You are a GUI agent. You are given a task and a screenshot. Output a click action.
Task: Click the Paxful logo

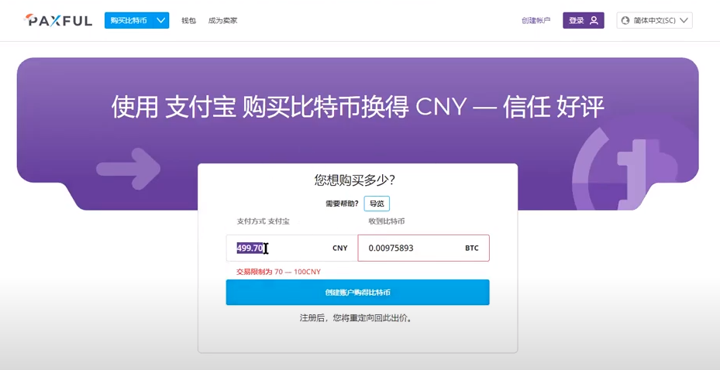58,20
